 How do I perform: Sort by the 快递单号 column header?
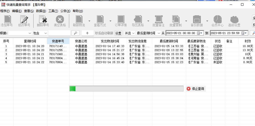click(58, 41)
